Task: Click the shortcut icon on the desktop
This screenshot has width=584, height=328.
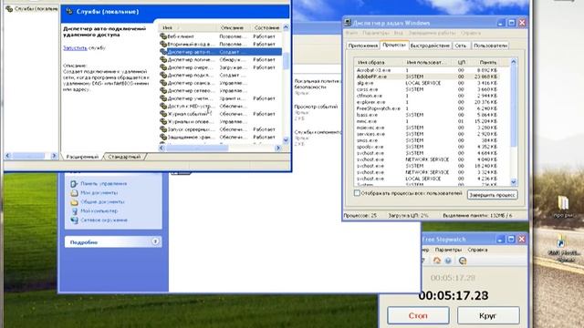Action: click(562, 242)
